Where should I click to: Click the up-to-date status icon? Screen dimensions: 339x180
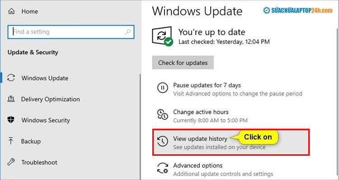click(x=163, y=36)
